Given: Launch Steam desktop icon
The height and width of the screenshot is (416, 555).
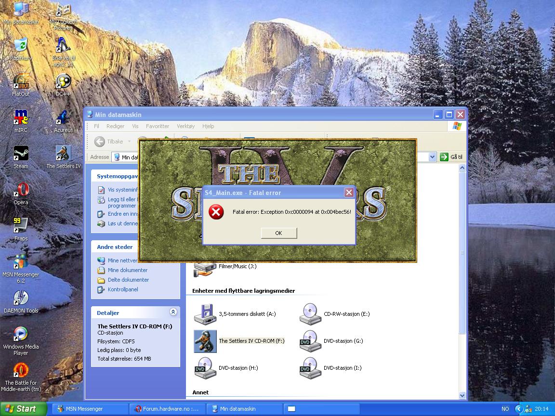Looking at the screenshot, I should coord(21,157).
